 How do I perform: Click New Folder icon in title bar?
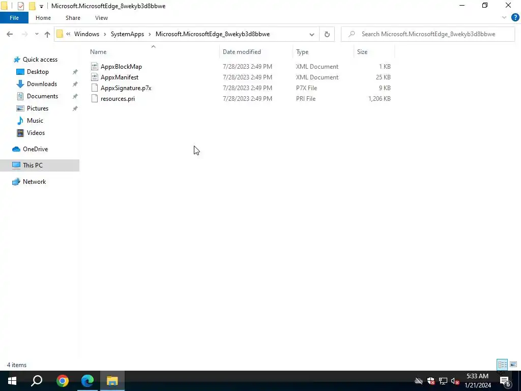[32, 6]
